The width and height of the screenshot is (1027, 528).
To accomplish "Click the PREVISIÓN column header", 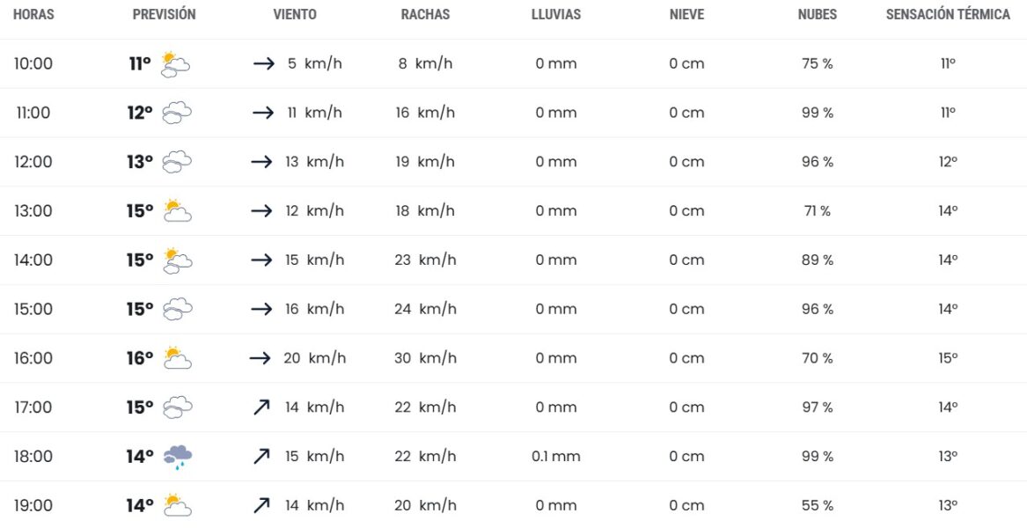I will pyautogui.click(x=164, y=15).
